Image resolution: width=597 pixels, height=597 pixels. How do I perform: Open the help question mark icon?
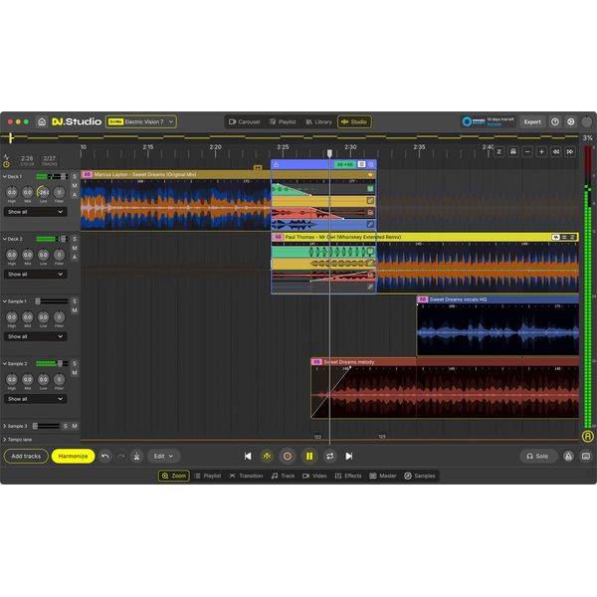555,121
